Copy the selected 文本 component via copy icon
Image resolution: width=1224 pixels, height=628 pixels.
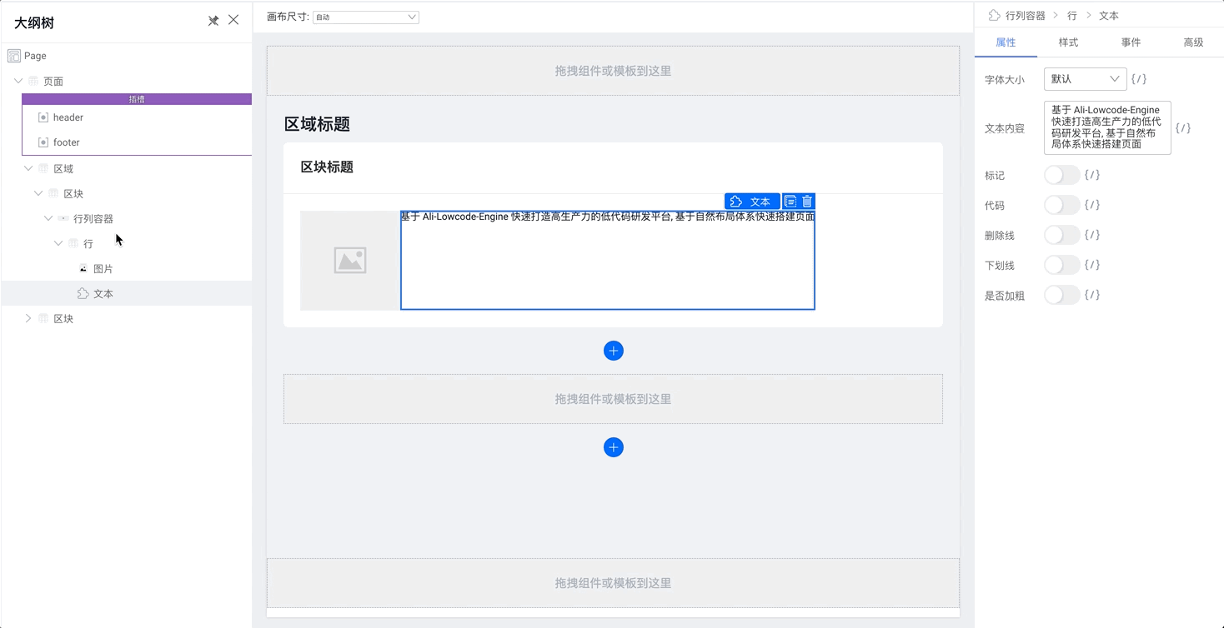coord(790,201)
